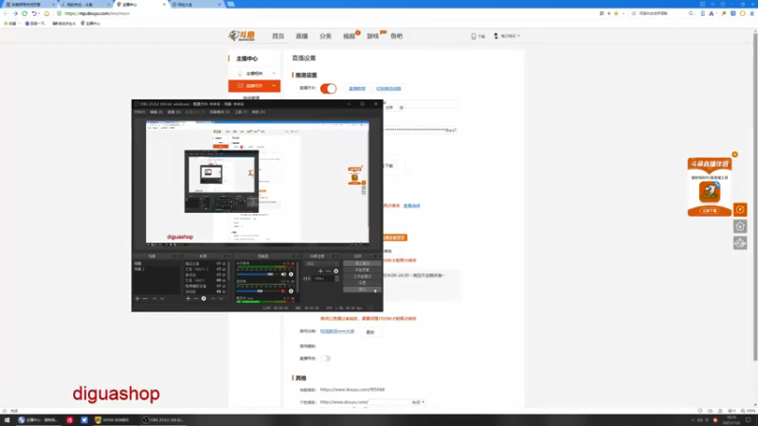
Task: Remove selected scene with minus icon in OBS
Action: (x=145, y=298)
